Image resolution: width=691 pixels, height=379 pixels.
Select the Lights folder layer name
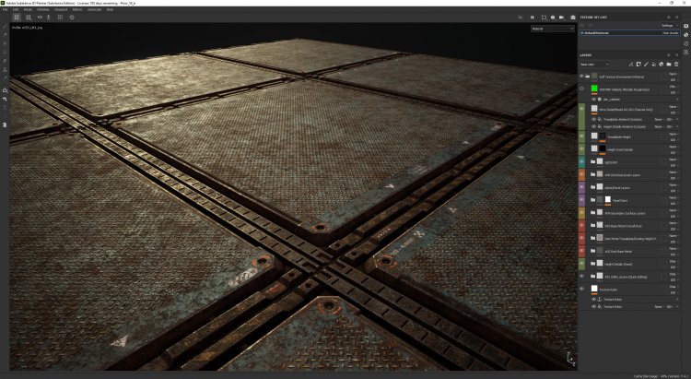point(611,162)
